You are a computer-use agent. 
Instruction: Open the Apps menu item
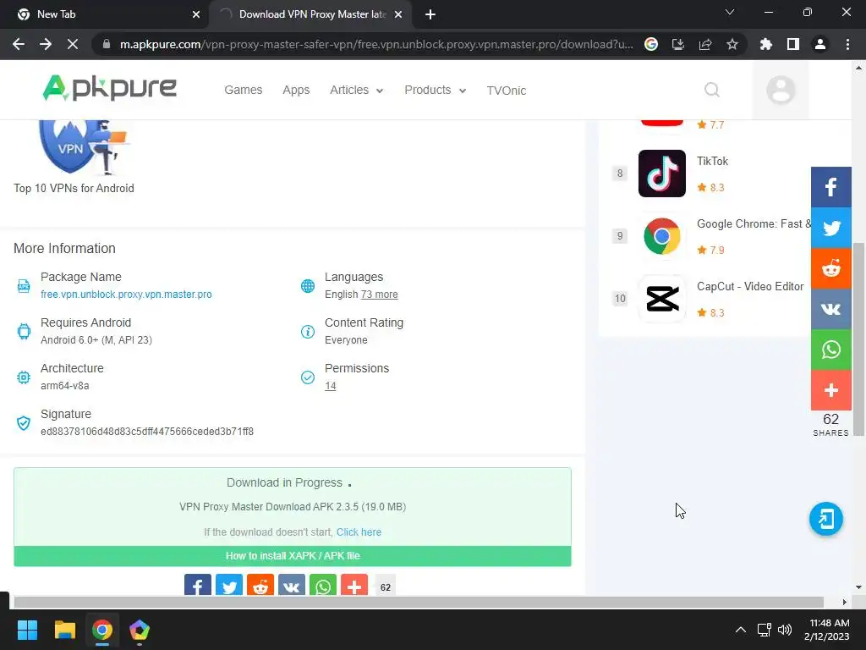pos(296,90)
